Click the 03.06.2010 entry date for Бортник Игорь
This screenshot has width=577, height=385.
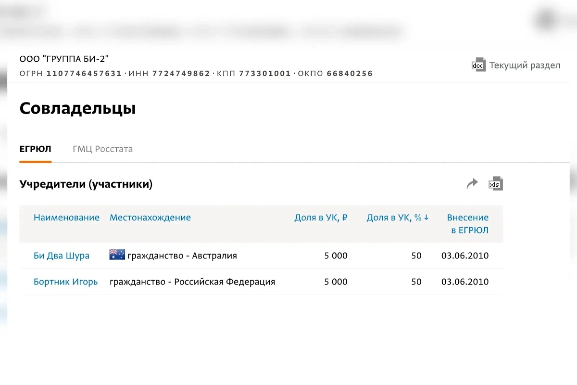tap(465, 282)
